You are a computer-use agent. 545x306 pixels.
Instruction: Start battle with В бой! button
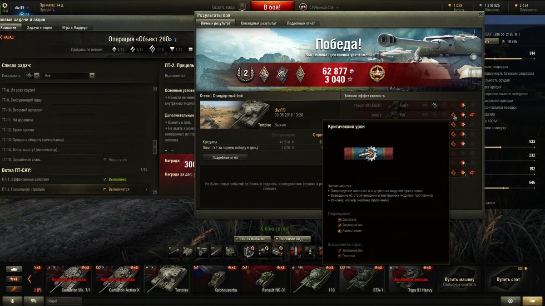point(272,7)
